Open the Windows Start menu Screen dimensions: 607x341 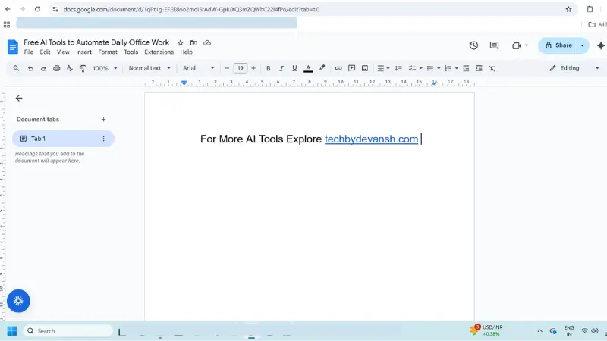coord(12,331)
